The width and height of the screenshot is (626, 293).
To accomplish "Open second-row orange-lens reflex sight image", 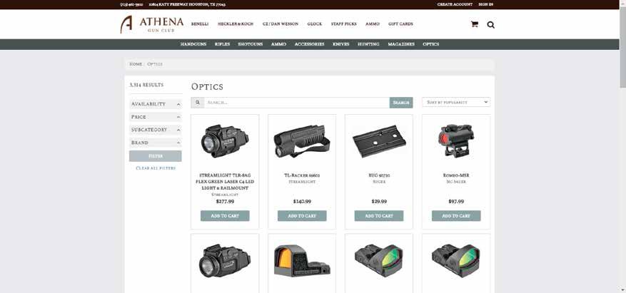I will click(302, 261).
